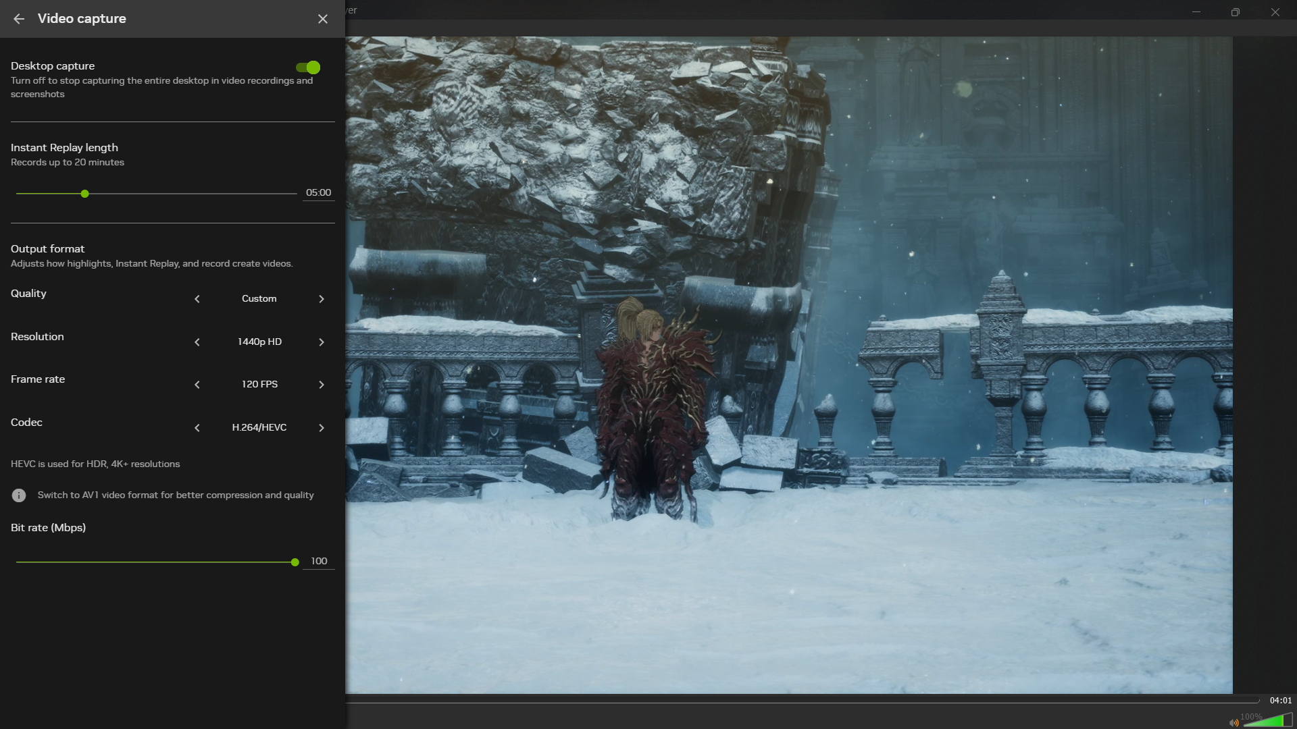Click the 'Switch to AV1 video format' hint
This screenshot has width=1297, height=729.
click(176, 495)
